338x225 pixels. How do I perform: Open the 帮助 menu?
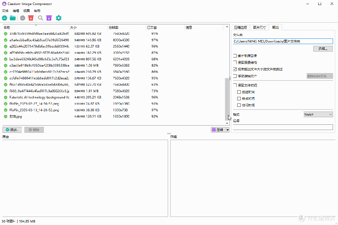coord(37,11)
